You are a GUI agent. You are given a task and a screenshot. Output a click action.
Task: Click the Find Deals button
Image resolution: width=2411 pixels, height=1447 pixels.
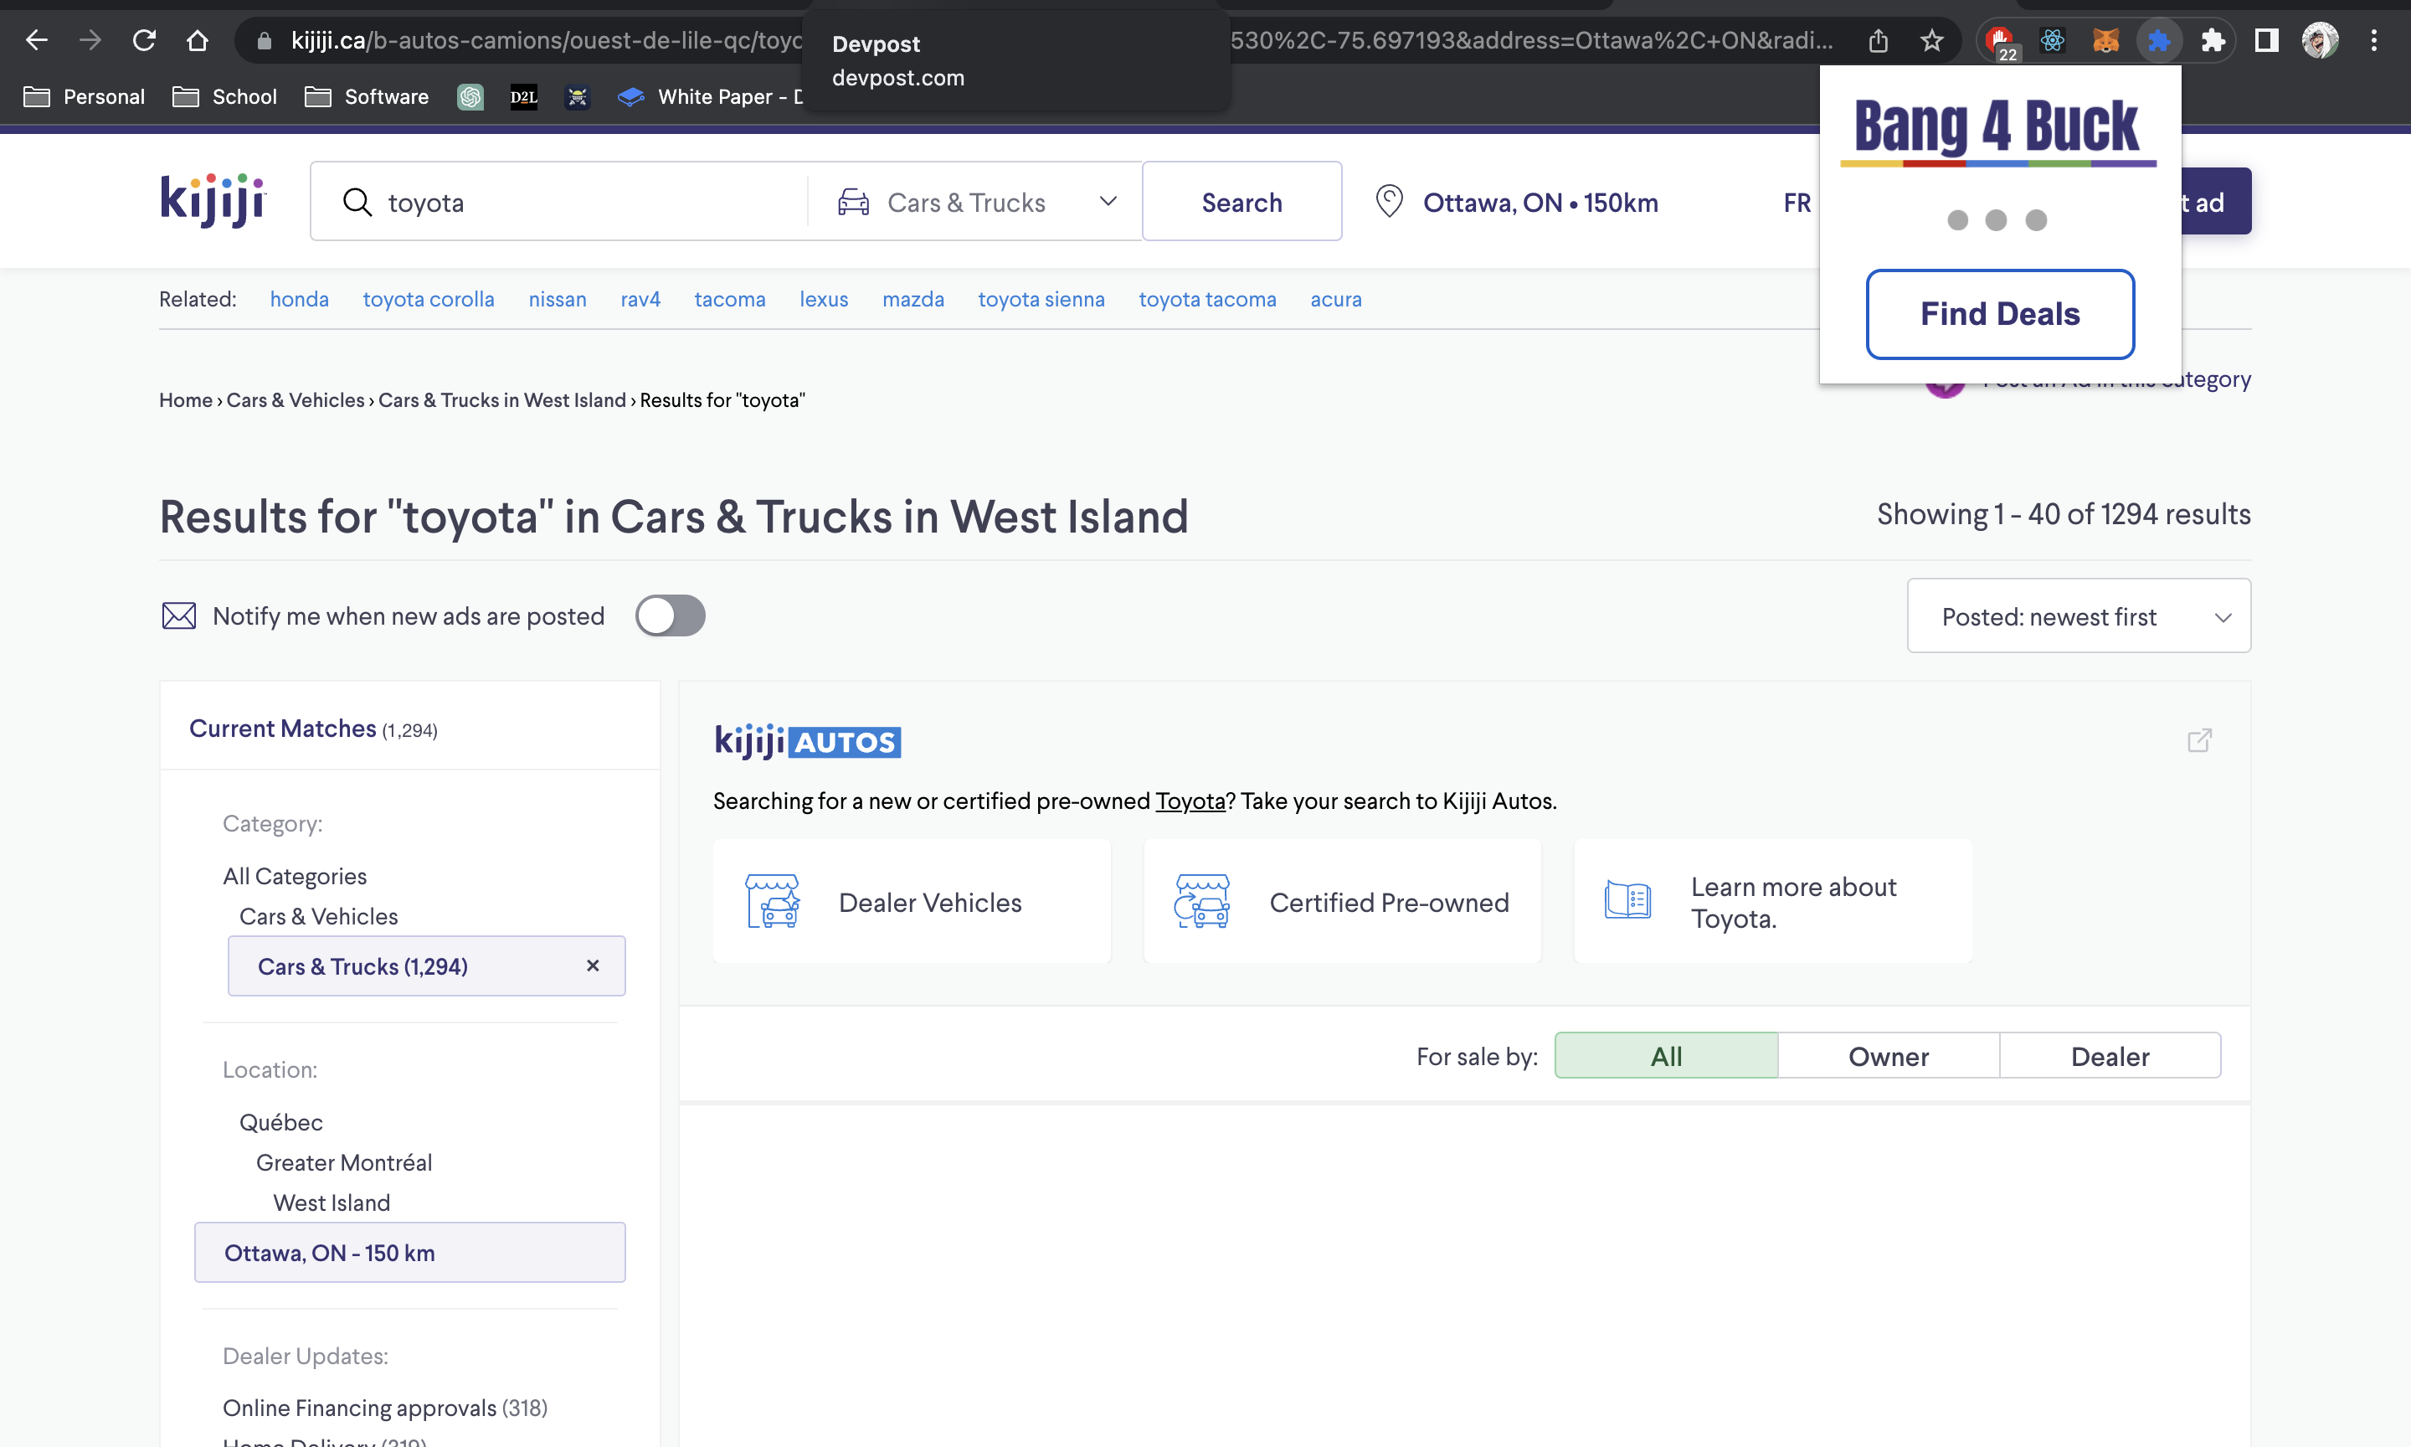[x=1999, y=314]
